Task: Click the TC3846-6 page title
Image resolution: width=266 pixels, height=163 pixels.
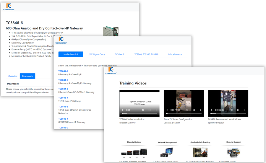Action: (x=14, y=23)
